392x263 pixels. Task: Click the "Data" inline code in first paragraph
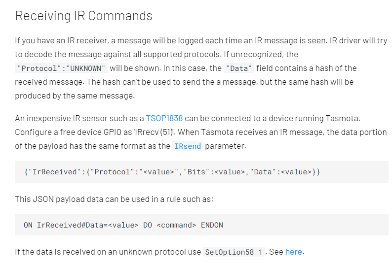(239, 68)
